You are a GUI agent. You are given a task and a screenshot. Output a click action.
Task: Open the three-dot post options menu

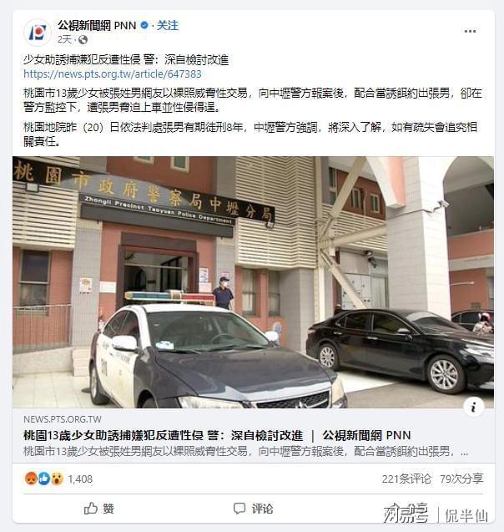click(470, 31)
